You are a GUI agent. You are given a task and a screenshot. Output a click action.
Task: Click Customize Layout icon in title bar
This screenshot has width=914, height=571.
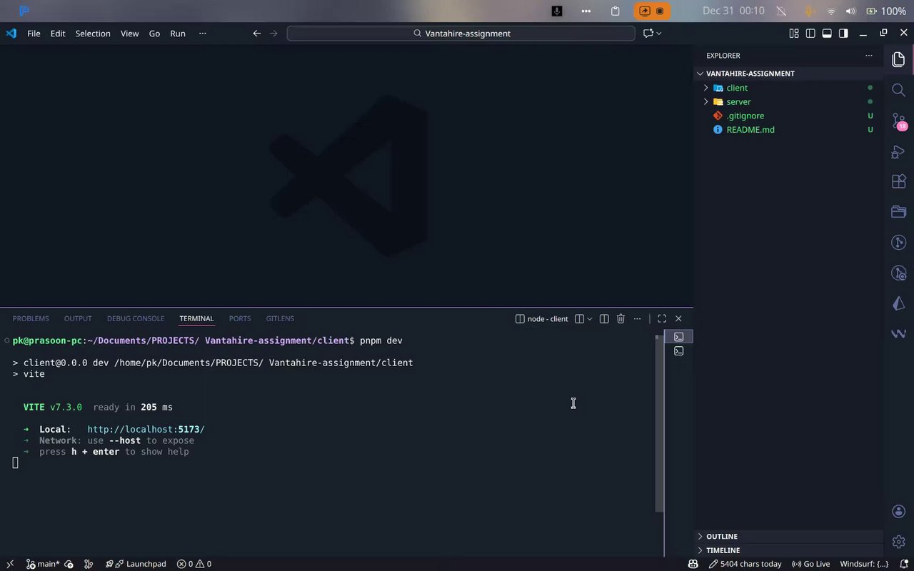click(794, 34)
